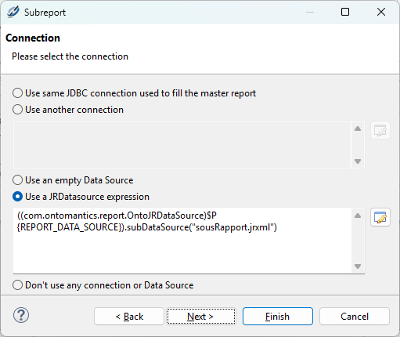The height and width of the screenshot is (337, 400).
Task: Cancel the Subreport wizard
Action: coord(355,317)
